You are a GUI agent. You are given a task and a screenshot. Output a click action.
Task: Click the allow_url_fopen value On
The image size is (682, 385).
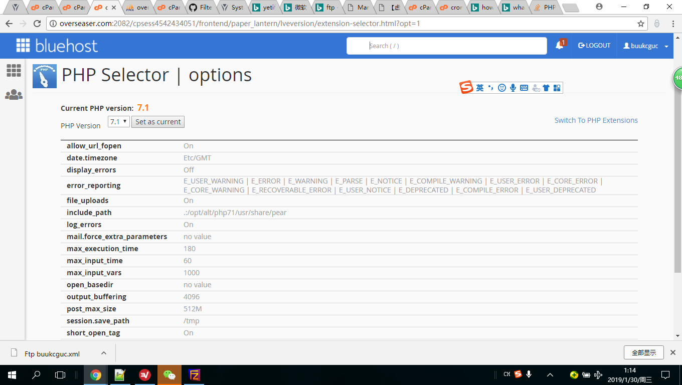[x=188, y=146]
